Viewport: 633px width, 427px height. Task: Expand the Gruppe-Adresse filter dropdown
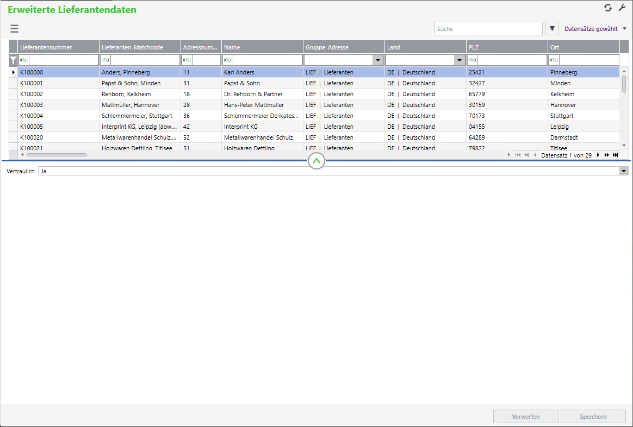[377, 60]
